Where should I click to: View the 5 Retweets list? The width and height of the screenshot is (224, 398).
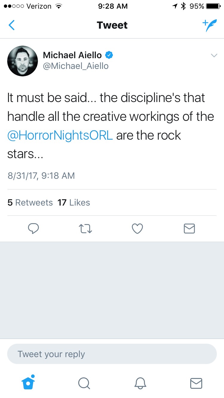(x=30, y=203)
